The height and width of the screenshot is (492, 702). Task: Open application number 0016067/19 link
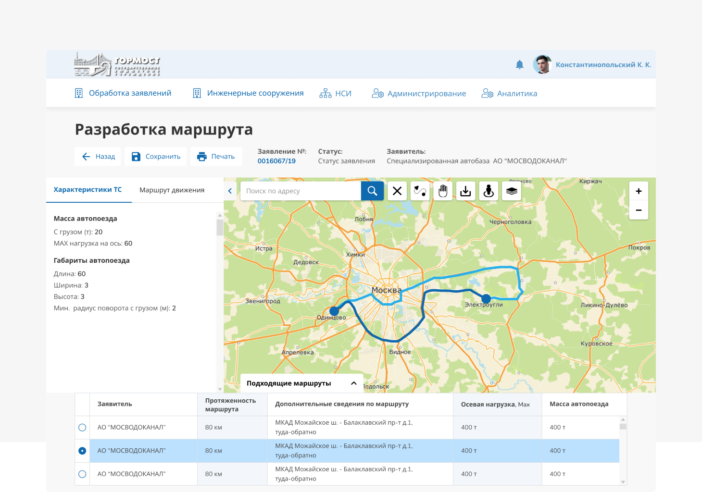coord(276,161)
